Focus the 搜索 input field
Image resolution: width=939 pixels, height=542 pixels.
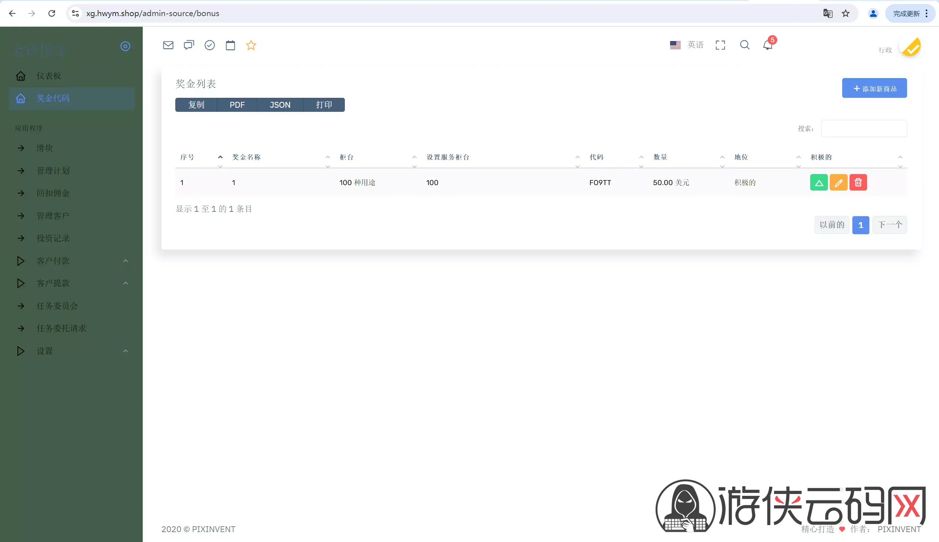coord(864,128)
